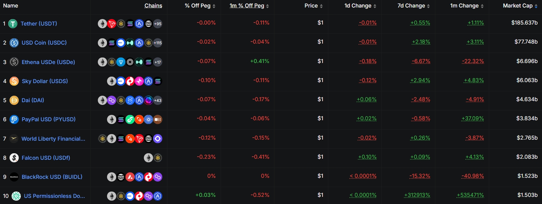Expand the +17 chains badge for Ethena USDe
This screenshot has width=542, height=204.
pos(157,62)
